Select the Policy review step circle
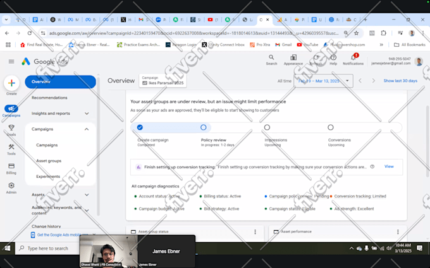This screenshot has height=268, width=430. [x=203, y=127]
